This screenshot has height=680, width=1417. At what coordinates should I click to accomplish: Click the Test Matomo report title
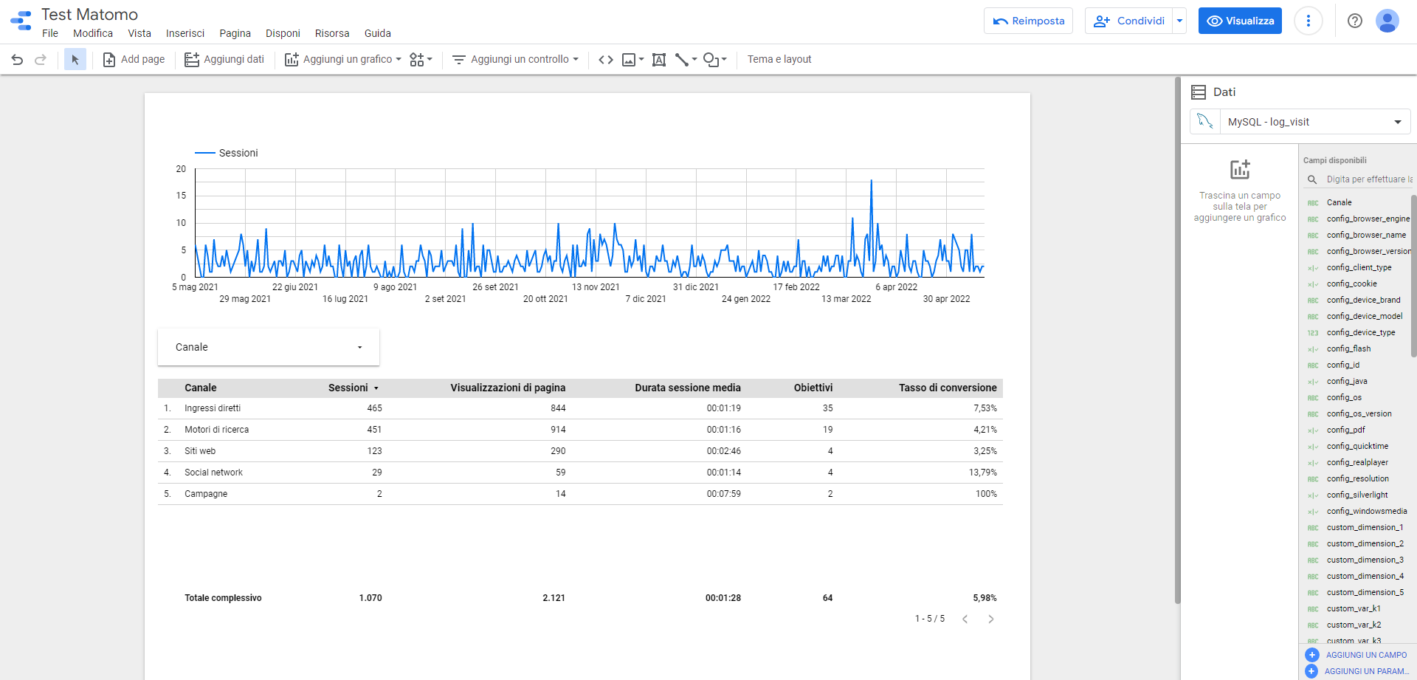89,14
